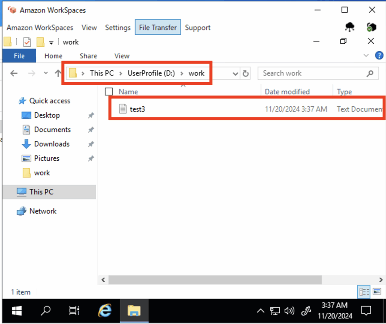
Task: Switch to the Share ribbon tab
Action: coord(88,56)
